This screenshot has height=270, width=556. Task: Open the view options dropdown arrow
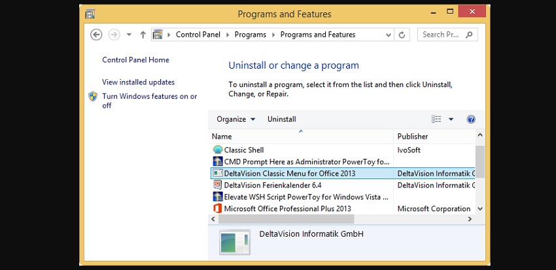point(451,120)
